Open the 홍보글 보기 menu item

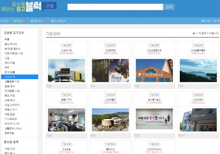click(x=37, y=21)
